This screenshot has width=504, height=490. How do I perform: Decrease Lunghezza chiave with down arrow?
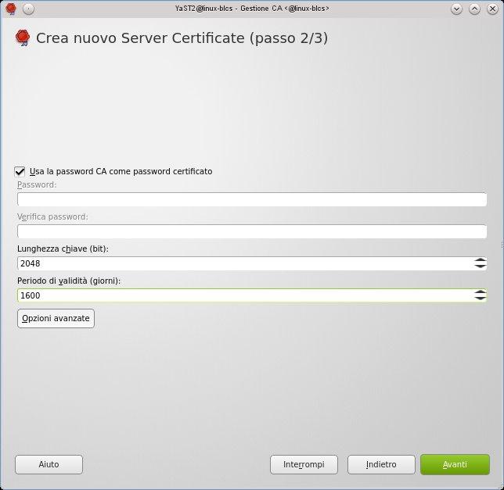pos(480,266)
